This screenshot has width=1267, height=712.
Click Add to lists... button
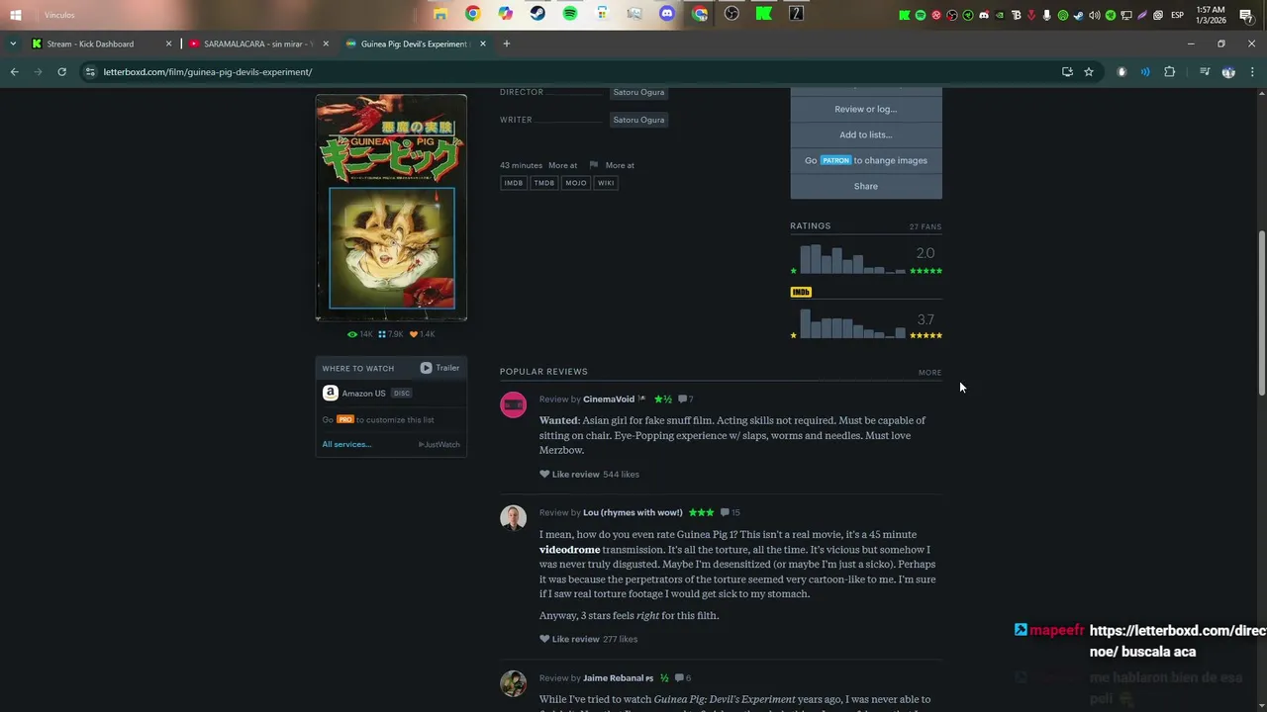coord(866,134)
